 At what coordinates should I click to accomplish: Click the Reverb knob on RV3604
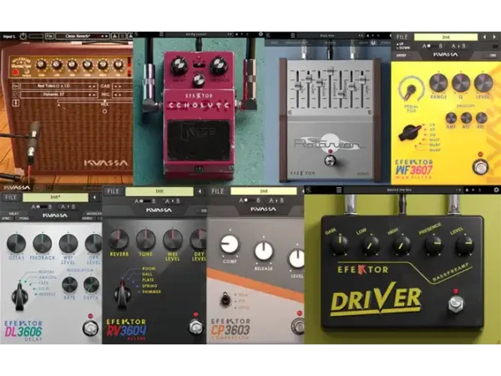point(119,239)
